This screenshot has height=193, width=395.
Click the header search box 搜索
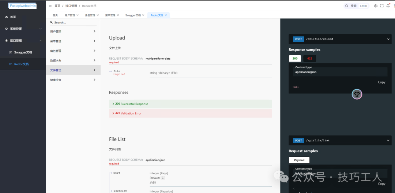357,6
